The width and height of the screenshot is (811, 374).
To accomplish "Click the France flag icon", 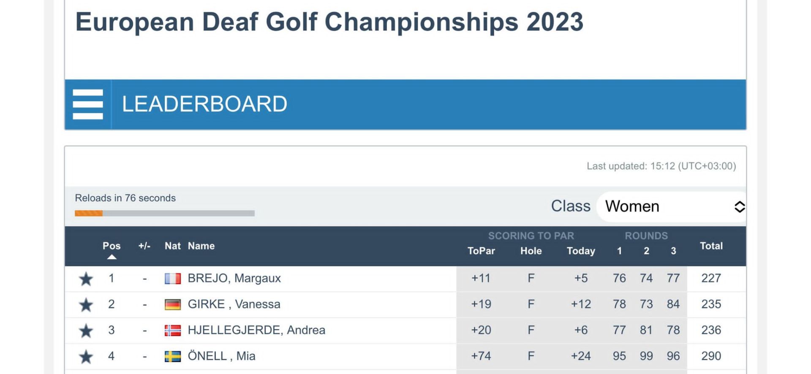I will 172,279.
